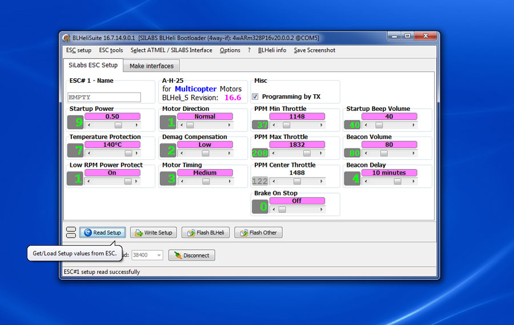The width and height of the screenshot is (514, 325).
Task: Click the pink Off Brake On Stop value
Action: point(297,200)
